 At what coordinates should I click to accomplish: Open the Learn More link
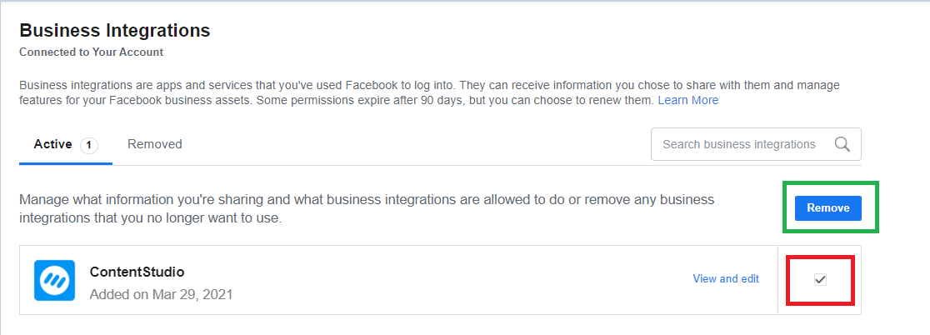point(688,100)
